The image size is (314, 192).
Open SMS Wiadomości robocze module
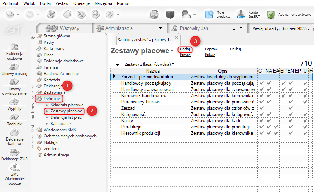coord(15,174)
